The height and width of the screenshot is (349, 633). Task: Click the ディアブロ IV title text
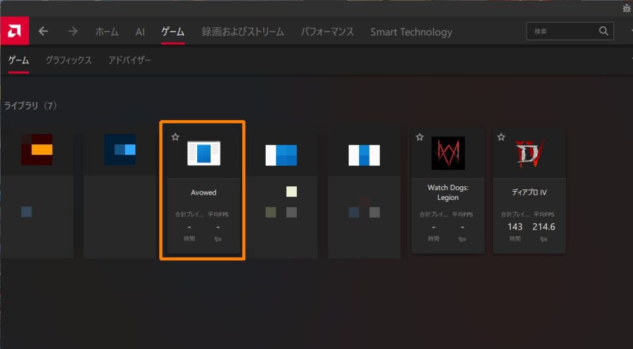[x=529, y=192]
